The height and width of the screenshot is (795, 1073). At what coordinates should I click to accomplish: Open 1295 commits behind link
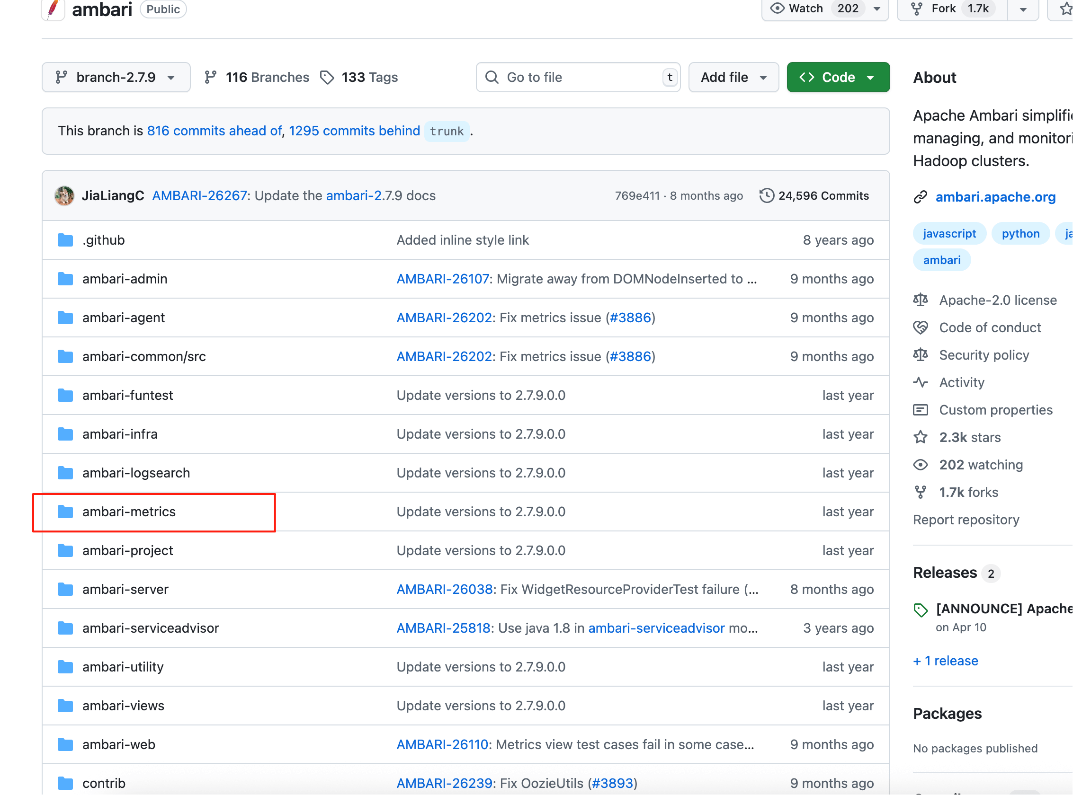355,131
